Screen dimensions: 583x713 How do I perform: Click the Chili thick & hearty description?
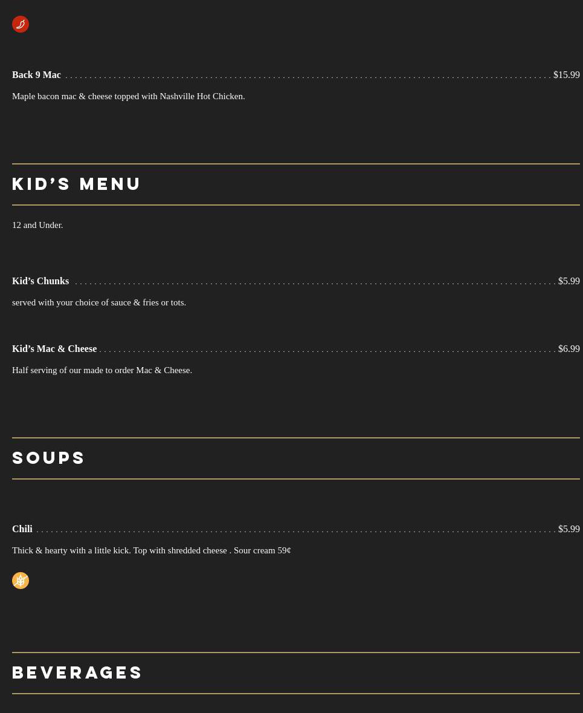click(x=151, y=550)
